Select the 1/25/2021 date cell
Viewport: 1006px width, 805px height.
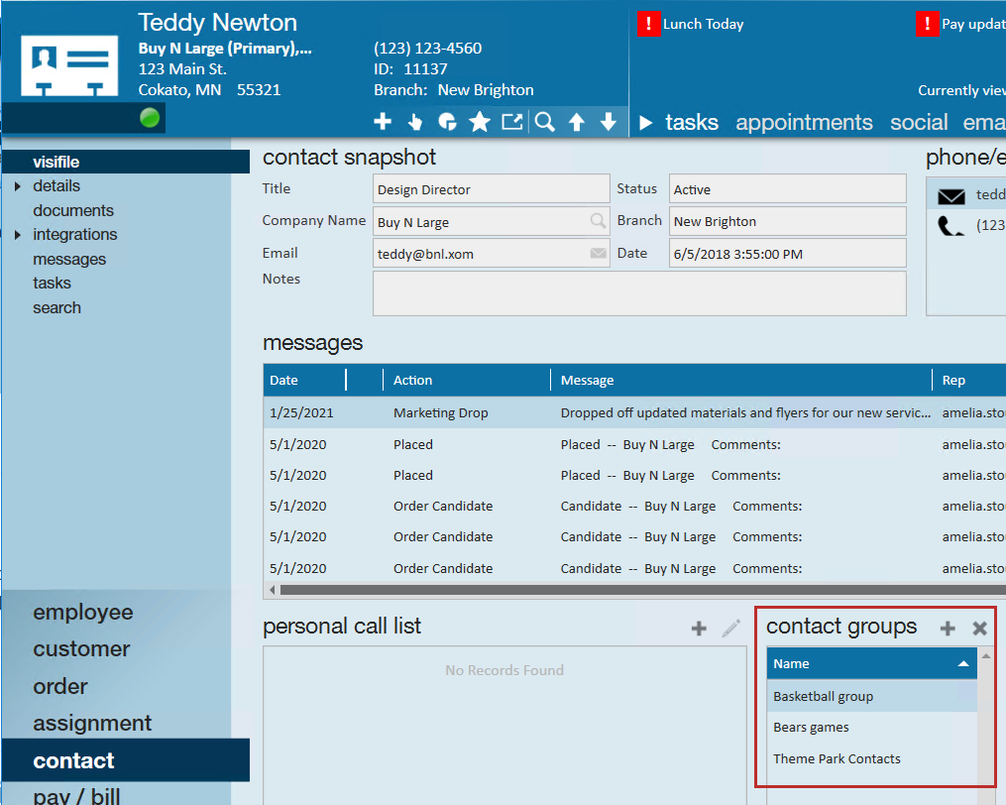coord(301,412)
